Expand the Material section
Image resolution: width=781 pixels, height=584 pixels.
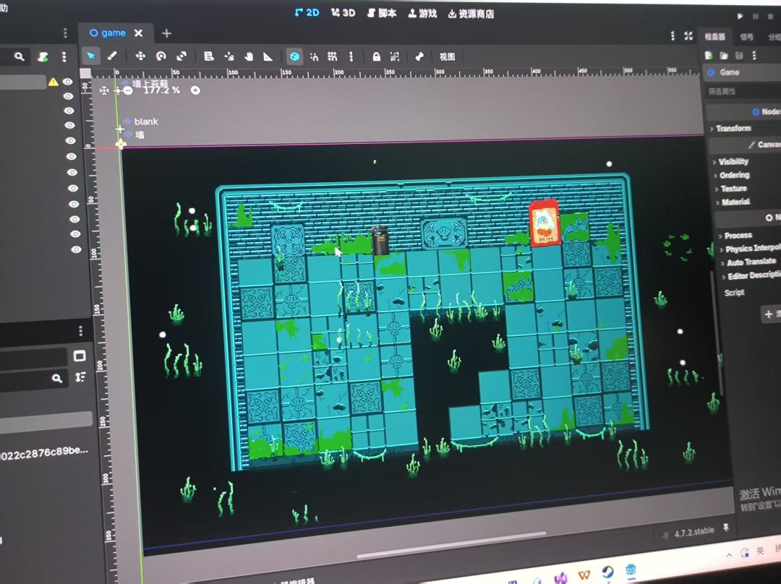[x=733, y=202]
